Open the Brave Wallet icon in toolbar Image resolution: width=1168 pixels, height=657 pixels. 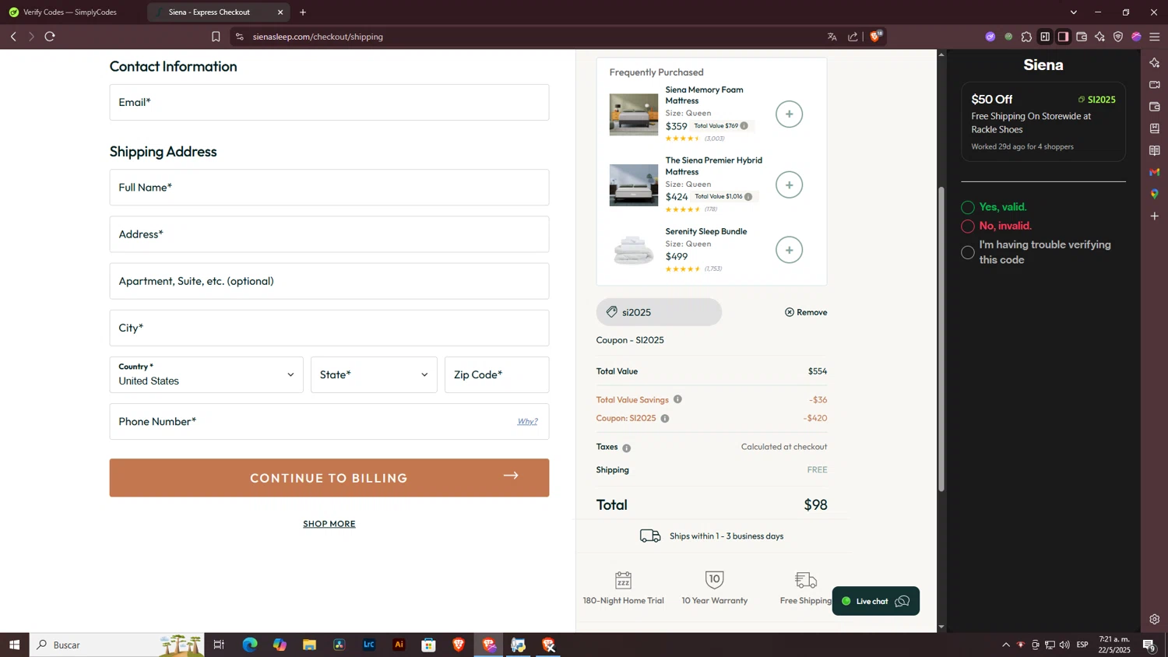pos(1082,37)
